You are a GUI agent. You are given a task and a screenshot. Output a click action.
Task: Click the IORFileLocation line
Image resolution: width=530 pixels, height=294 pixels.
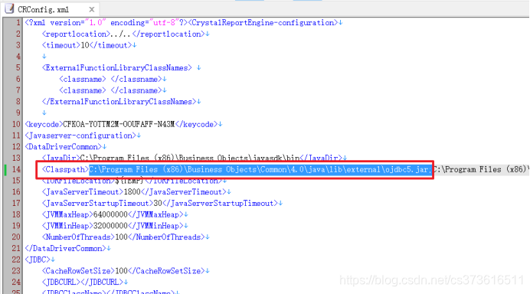(132, 181)
